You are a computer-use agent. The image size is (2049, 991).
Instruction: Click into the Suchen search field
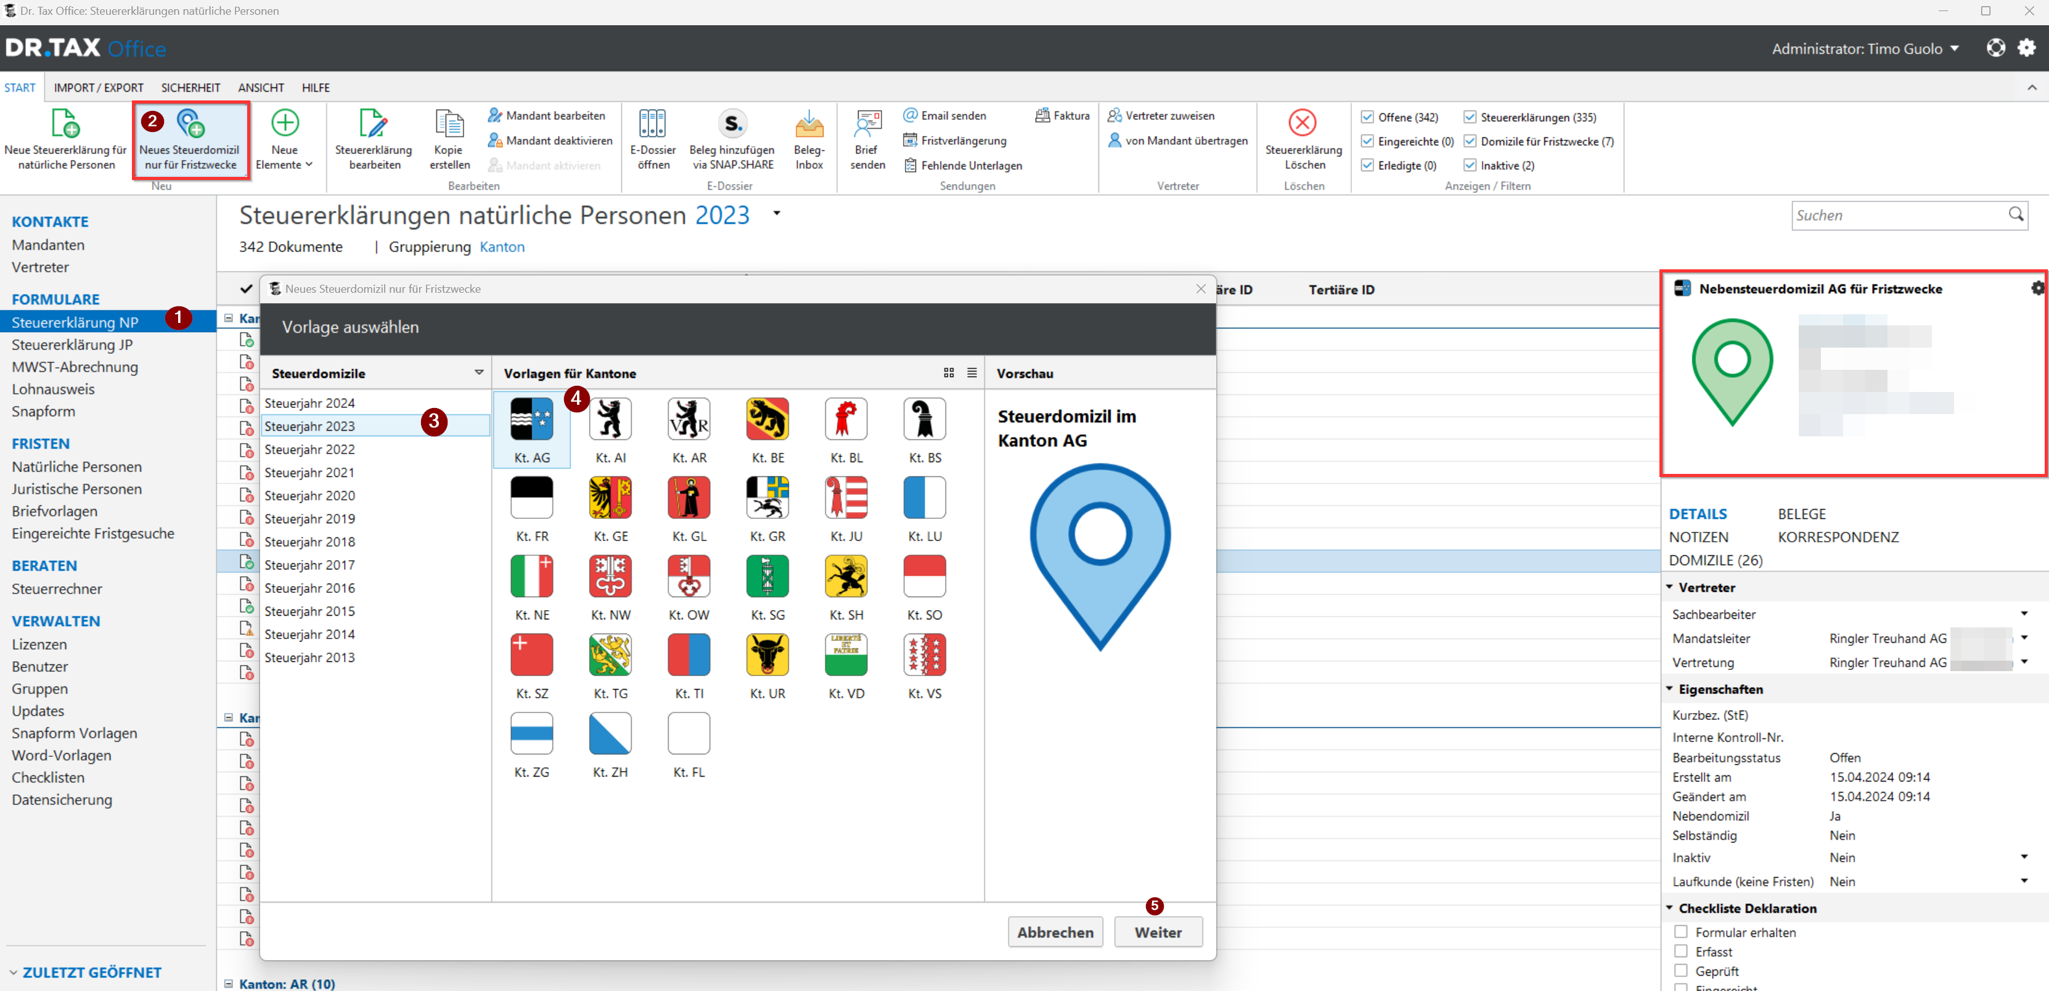(x=1897, y=216)
